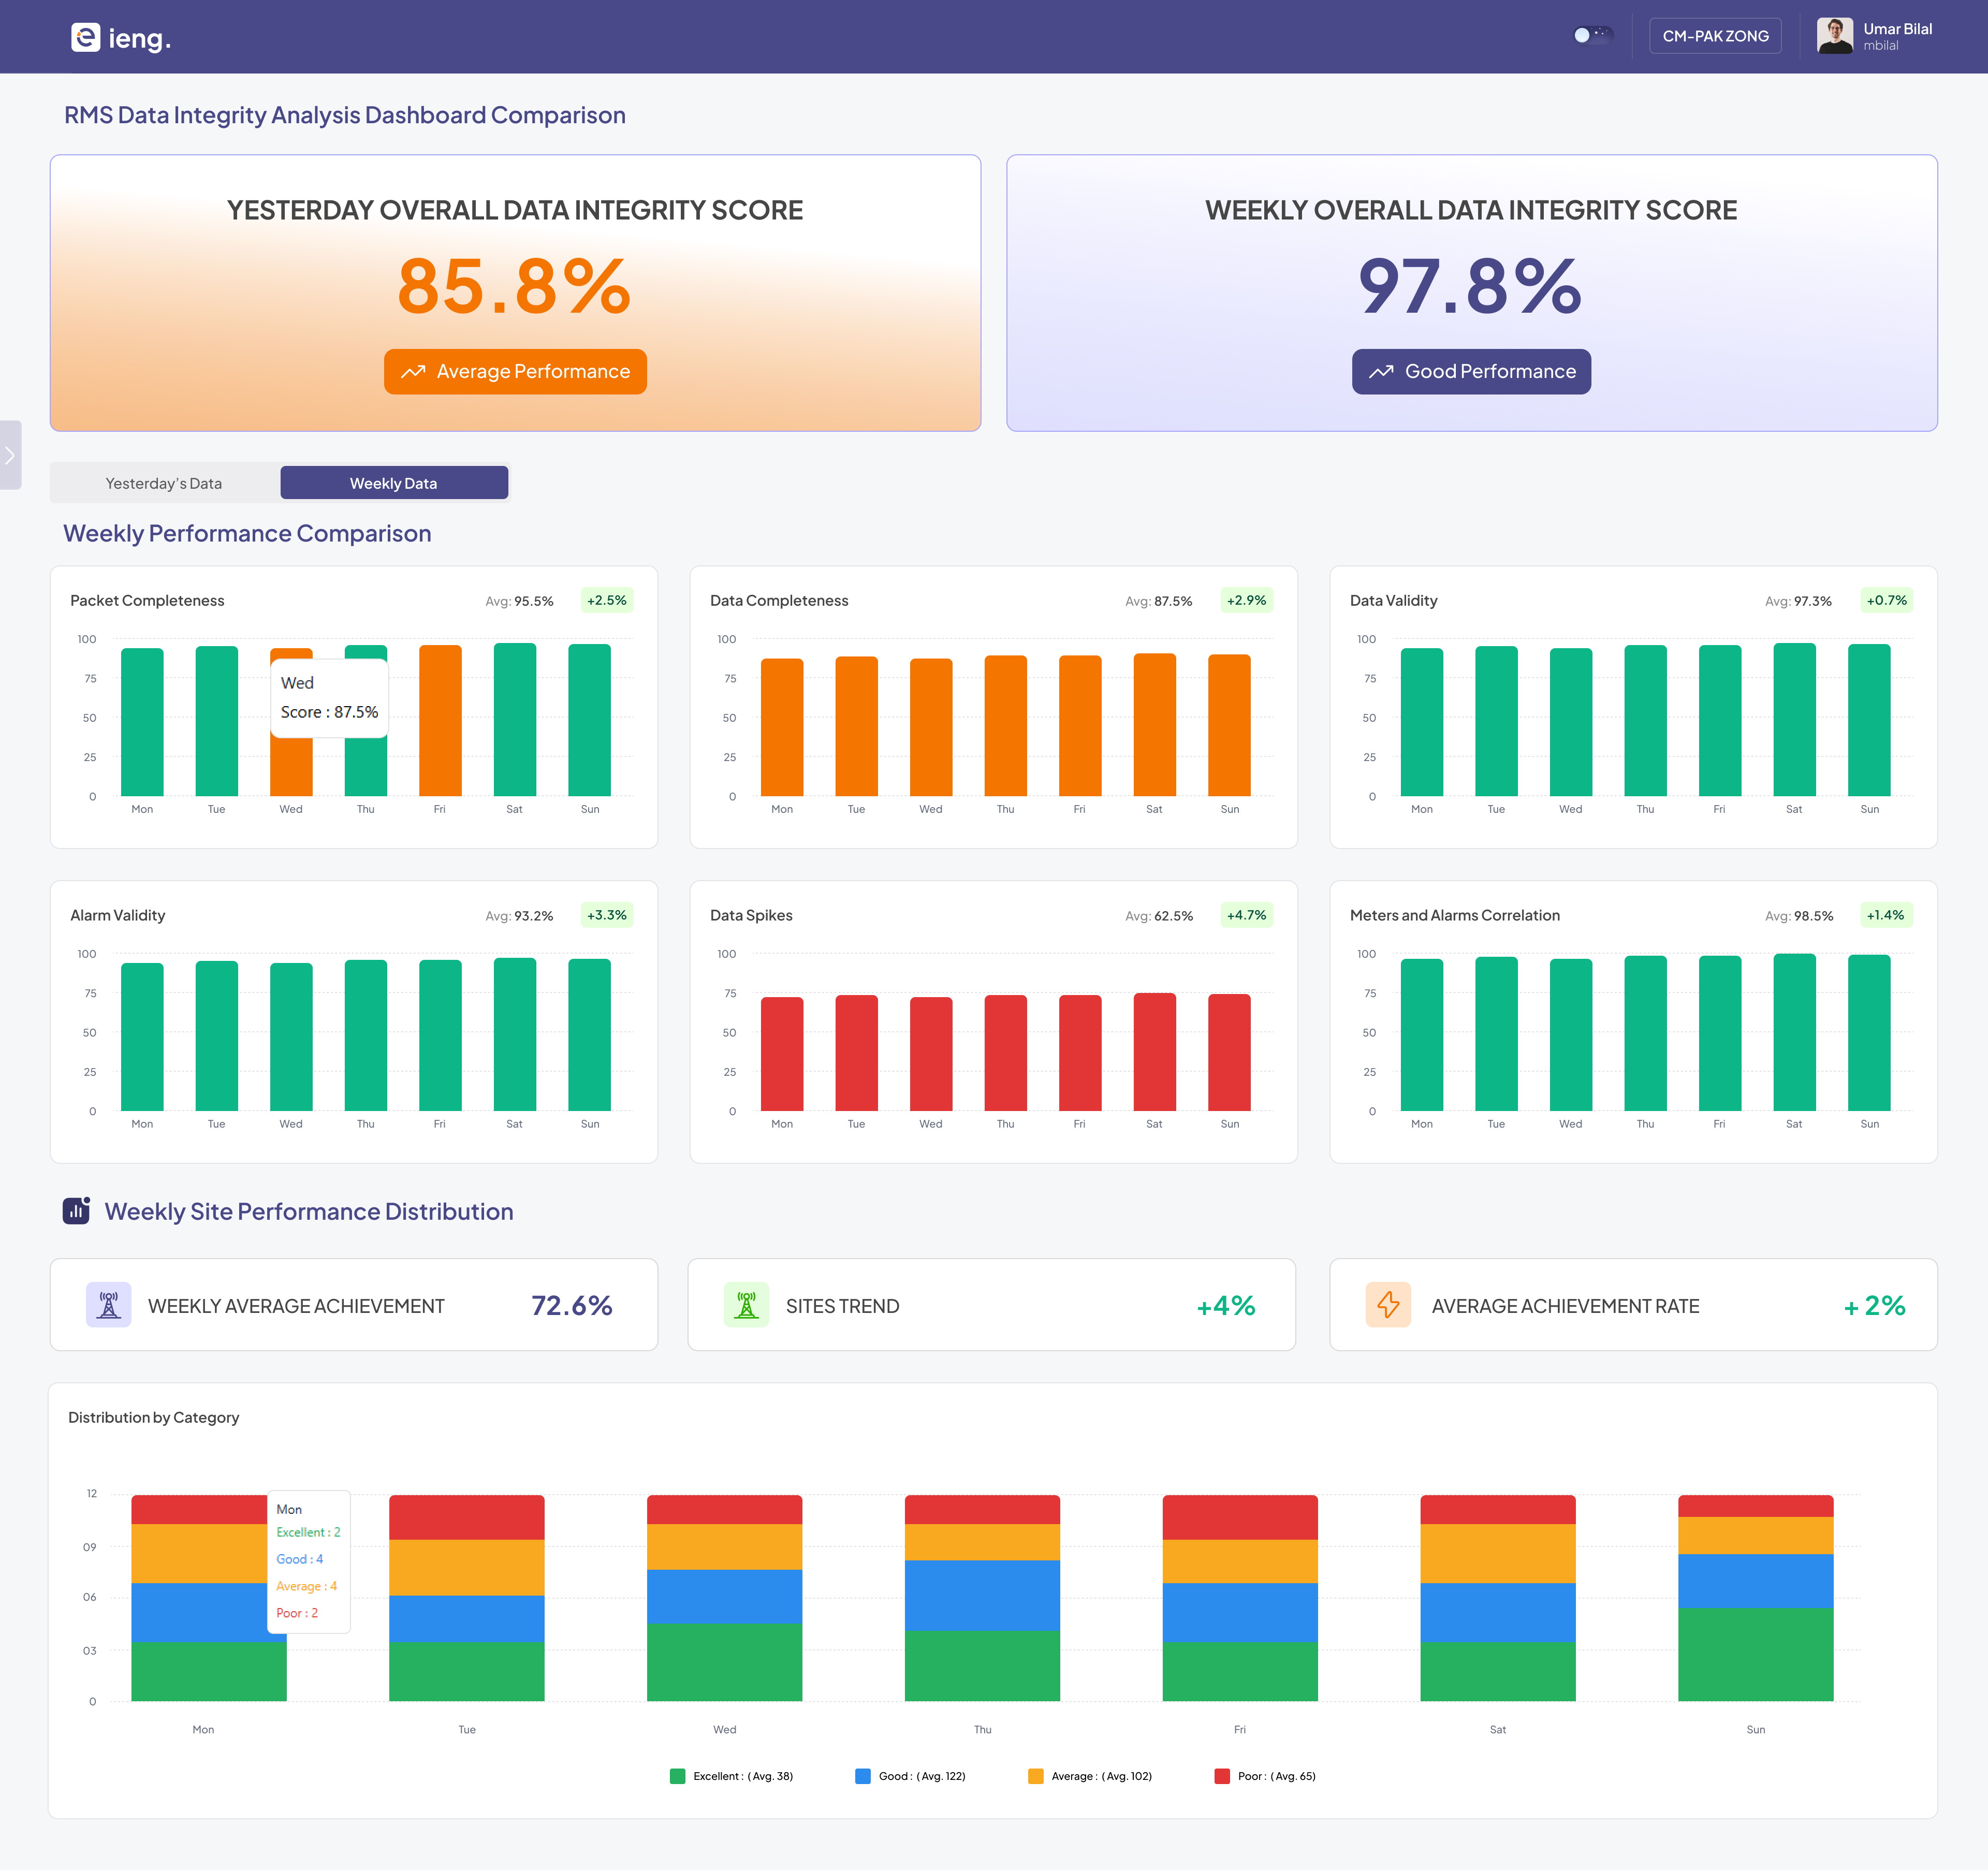Toggle the dark mode switch

1592,35
